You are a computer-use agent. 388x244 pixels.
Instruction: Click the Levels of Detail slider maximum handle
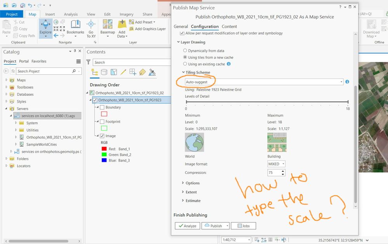coord(348,101)
